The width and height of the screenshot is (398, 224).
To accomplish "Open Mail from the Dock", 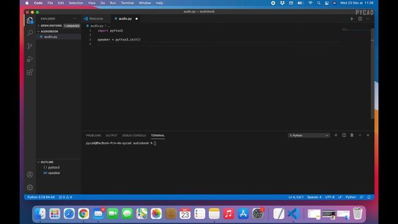I will 98,213.
